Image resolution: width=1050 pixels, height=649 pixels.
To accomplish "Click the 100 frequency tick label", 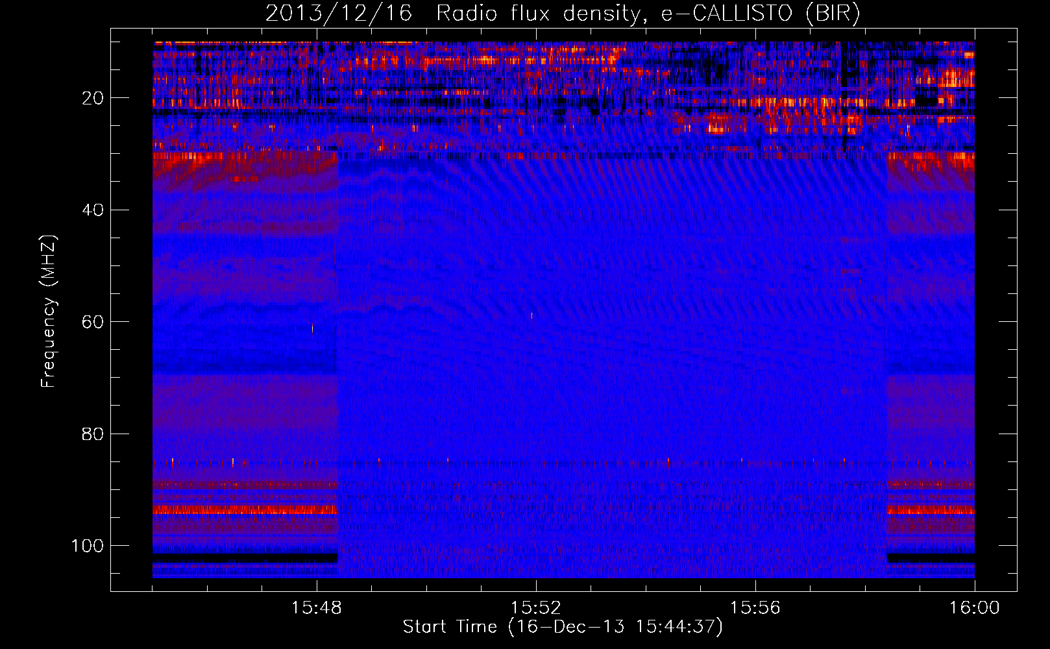I will pos(88,546).
